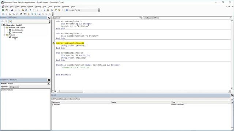Image resolution: width=234 pixels, height=131 pixels.
Task: Select ThisWorkbook in the project tree
Action: tap(17, 32)
